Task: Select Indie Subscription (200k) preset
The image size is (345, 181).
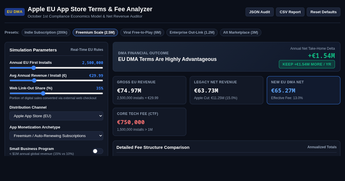Action: coord(46,32)
